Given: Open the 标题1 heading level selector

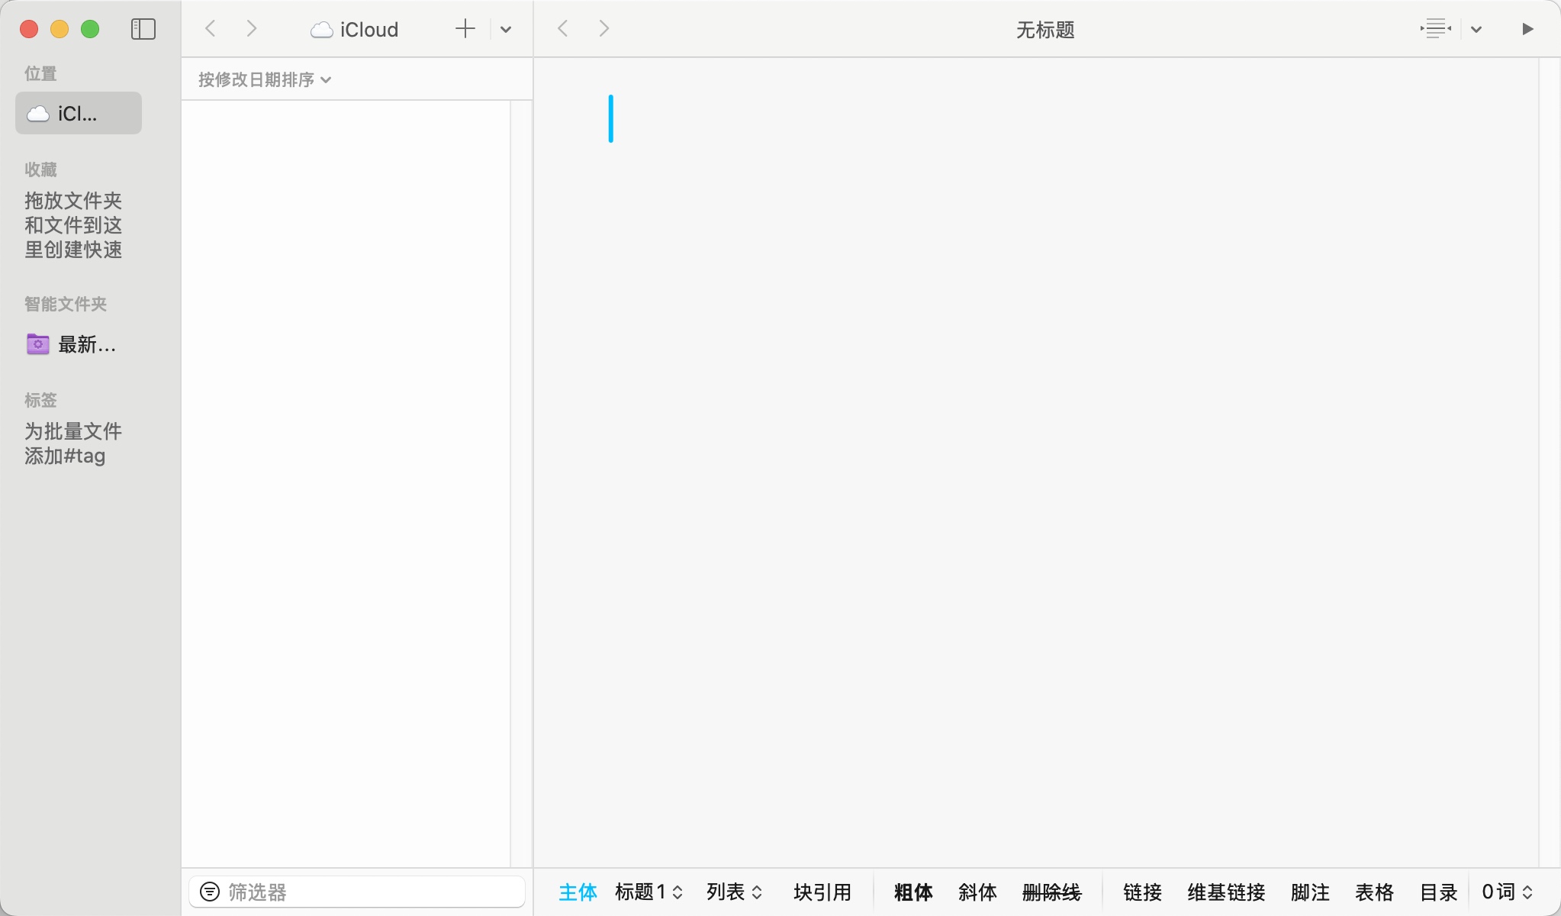Looking at the screenshot, I should pos(649,892).
